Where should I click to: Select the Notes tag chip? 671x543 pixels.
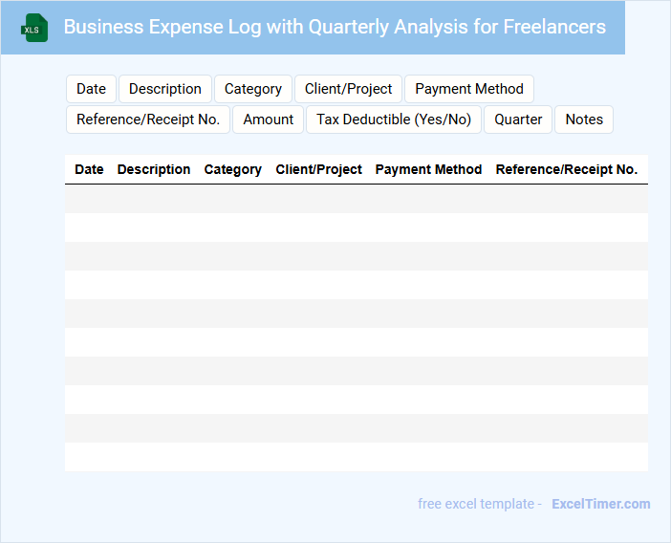(584, 119)
